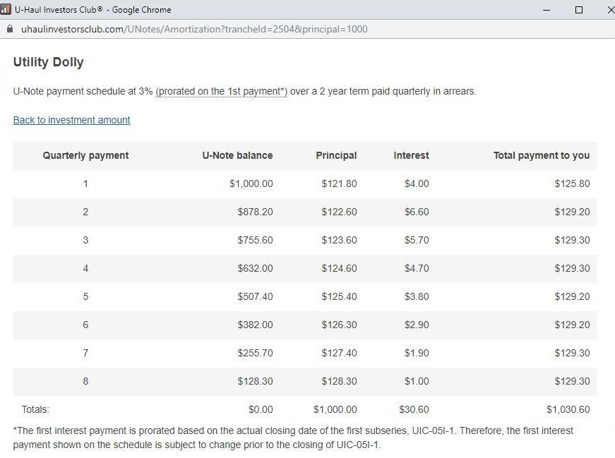Select the $1,030.60 grand total payment
The height and width of the screenshot is (458, 615).
coord(568,409)
